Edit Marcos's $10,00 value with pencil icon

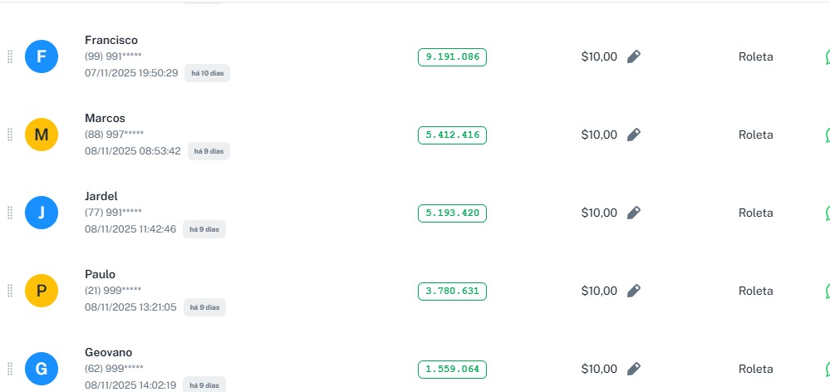634,135
